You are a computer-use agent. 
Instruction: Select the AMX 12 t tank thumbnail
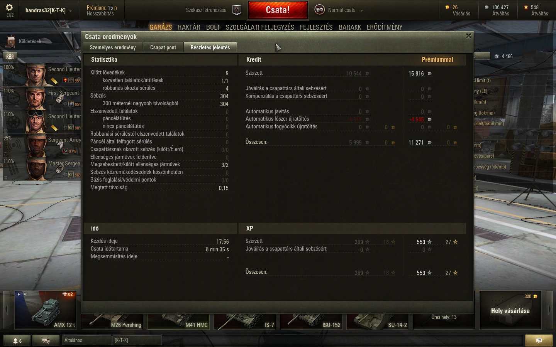coord(46,310)
